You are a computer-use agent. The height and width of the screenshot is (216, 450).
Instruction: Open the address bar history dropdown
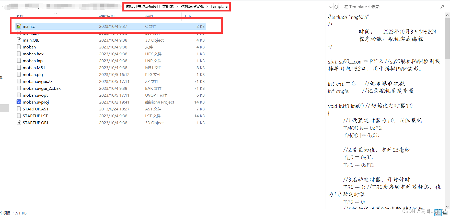point(331,7)
